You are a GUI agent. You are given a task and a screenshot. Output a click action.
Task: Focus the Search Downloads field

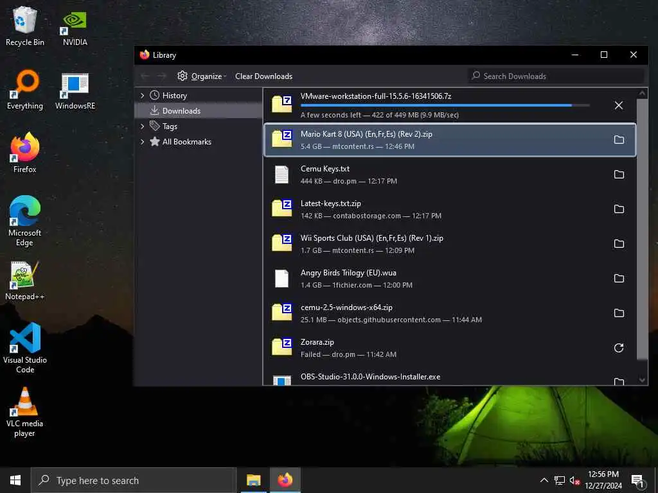(556, 76)
